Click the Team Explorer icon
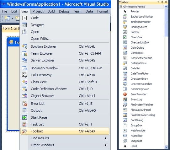 tap(24, 53)
